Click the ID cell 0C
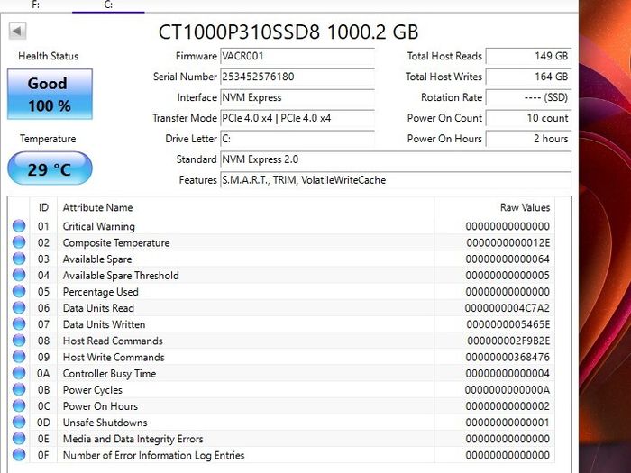Image resolution: width=631 pixels, height=473 pixels. tap(43, 406)
